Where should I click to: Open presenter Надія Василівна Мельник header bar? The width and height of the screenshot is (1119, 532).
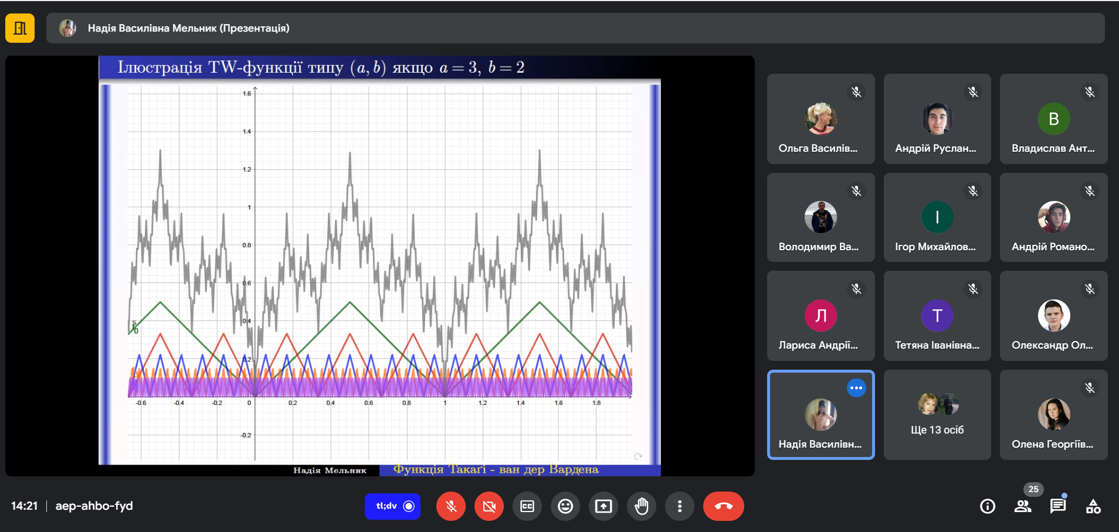click(575, 28)
